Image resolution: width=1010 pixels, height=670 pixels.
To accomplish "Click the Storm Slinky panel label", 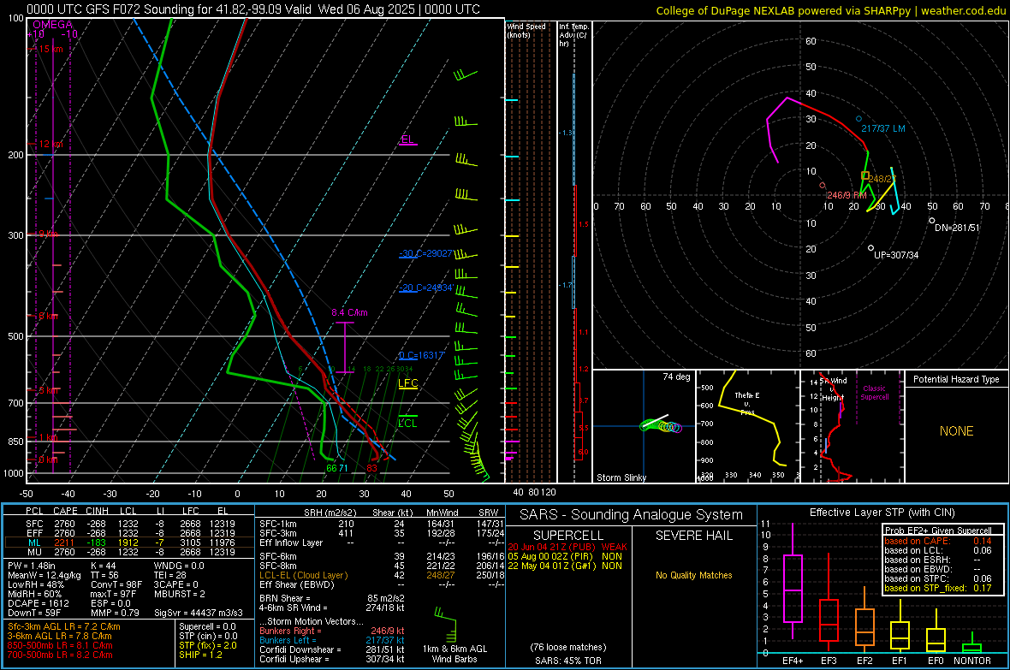I will click(x=621, y=477).
